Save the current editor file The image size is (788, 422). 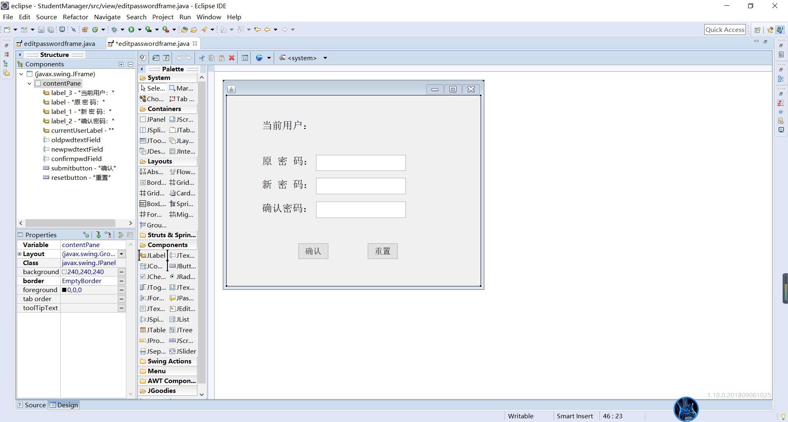(41, 29)
